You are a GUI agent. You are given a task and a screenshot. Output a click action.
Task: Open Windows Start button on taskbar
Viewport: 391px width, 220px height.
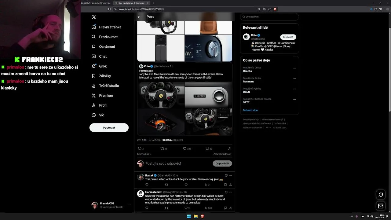pyautogui.click(x=189, y=216)
